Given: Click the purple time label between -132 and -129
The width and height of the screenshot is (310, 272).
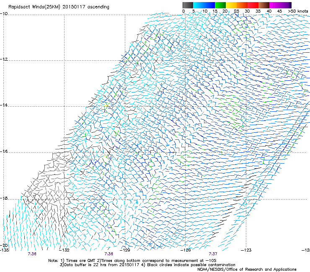Looking at the screenshot, I should pyautogui.click(x=109, y=254).
